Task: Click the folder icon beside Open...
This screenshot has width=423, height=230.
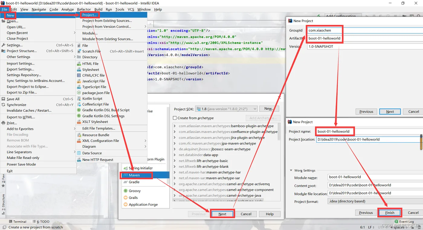Action: tap(4, 21)
